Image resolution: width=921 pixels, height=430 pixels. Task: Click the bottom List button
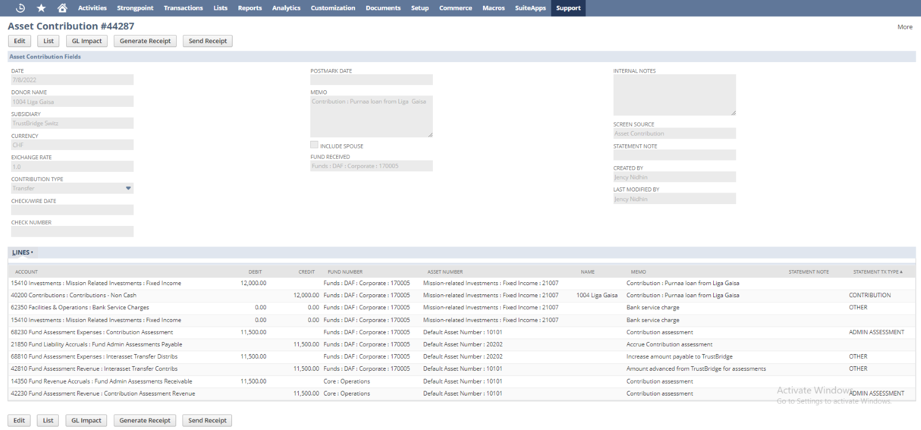coord(48,421)
